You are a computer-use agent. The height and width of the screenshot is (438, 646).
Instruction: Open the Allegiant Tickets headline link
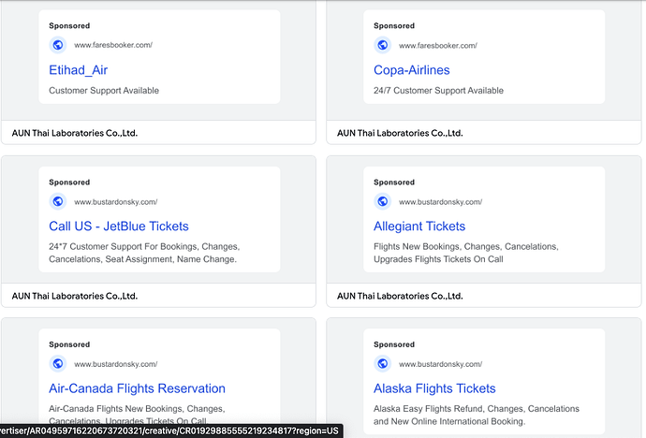coord(418,226)
